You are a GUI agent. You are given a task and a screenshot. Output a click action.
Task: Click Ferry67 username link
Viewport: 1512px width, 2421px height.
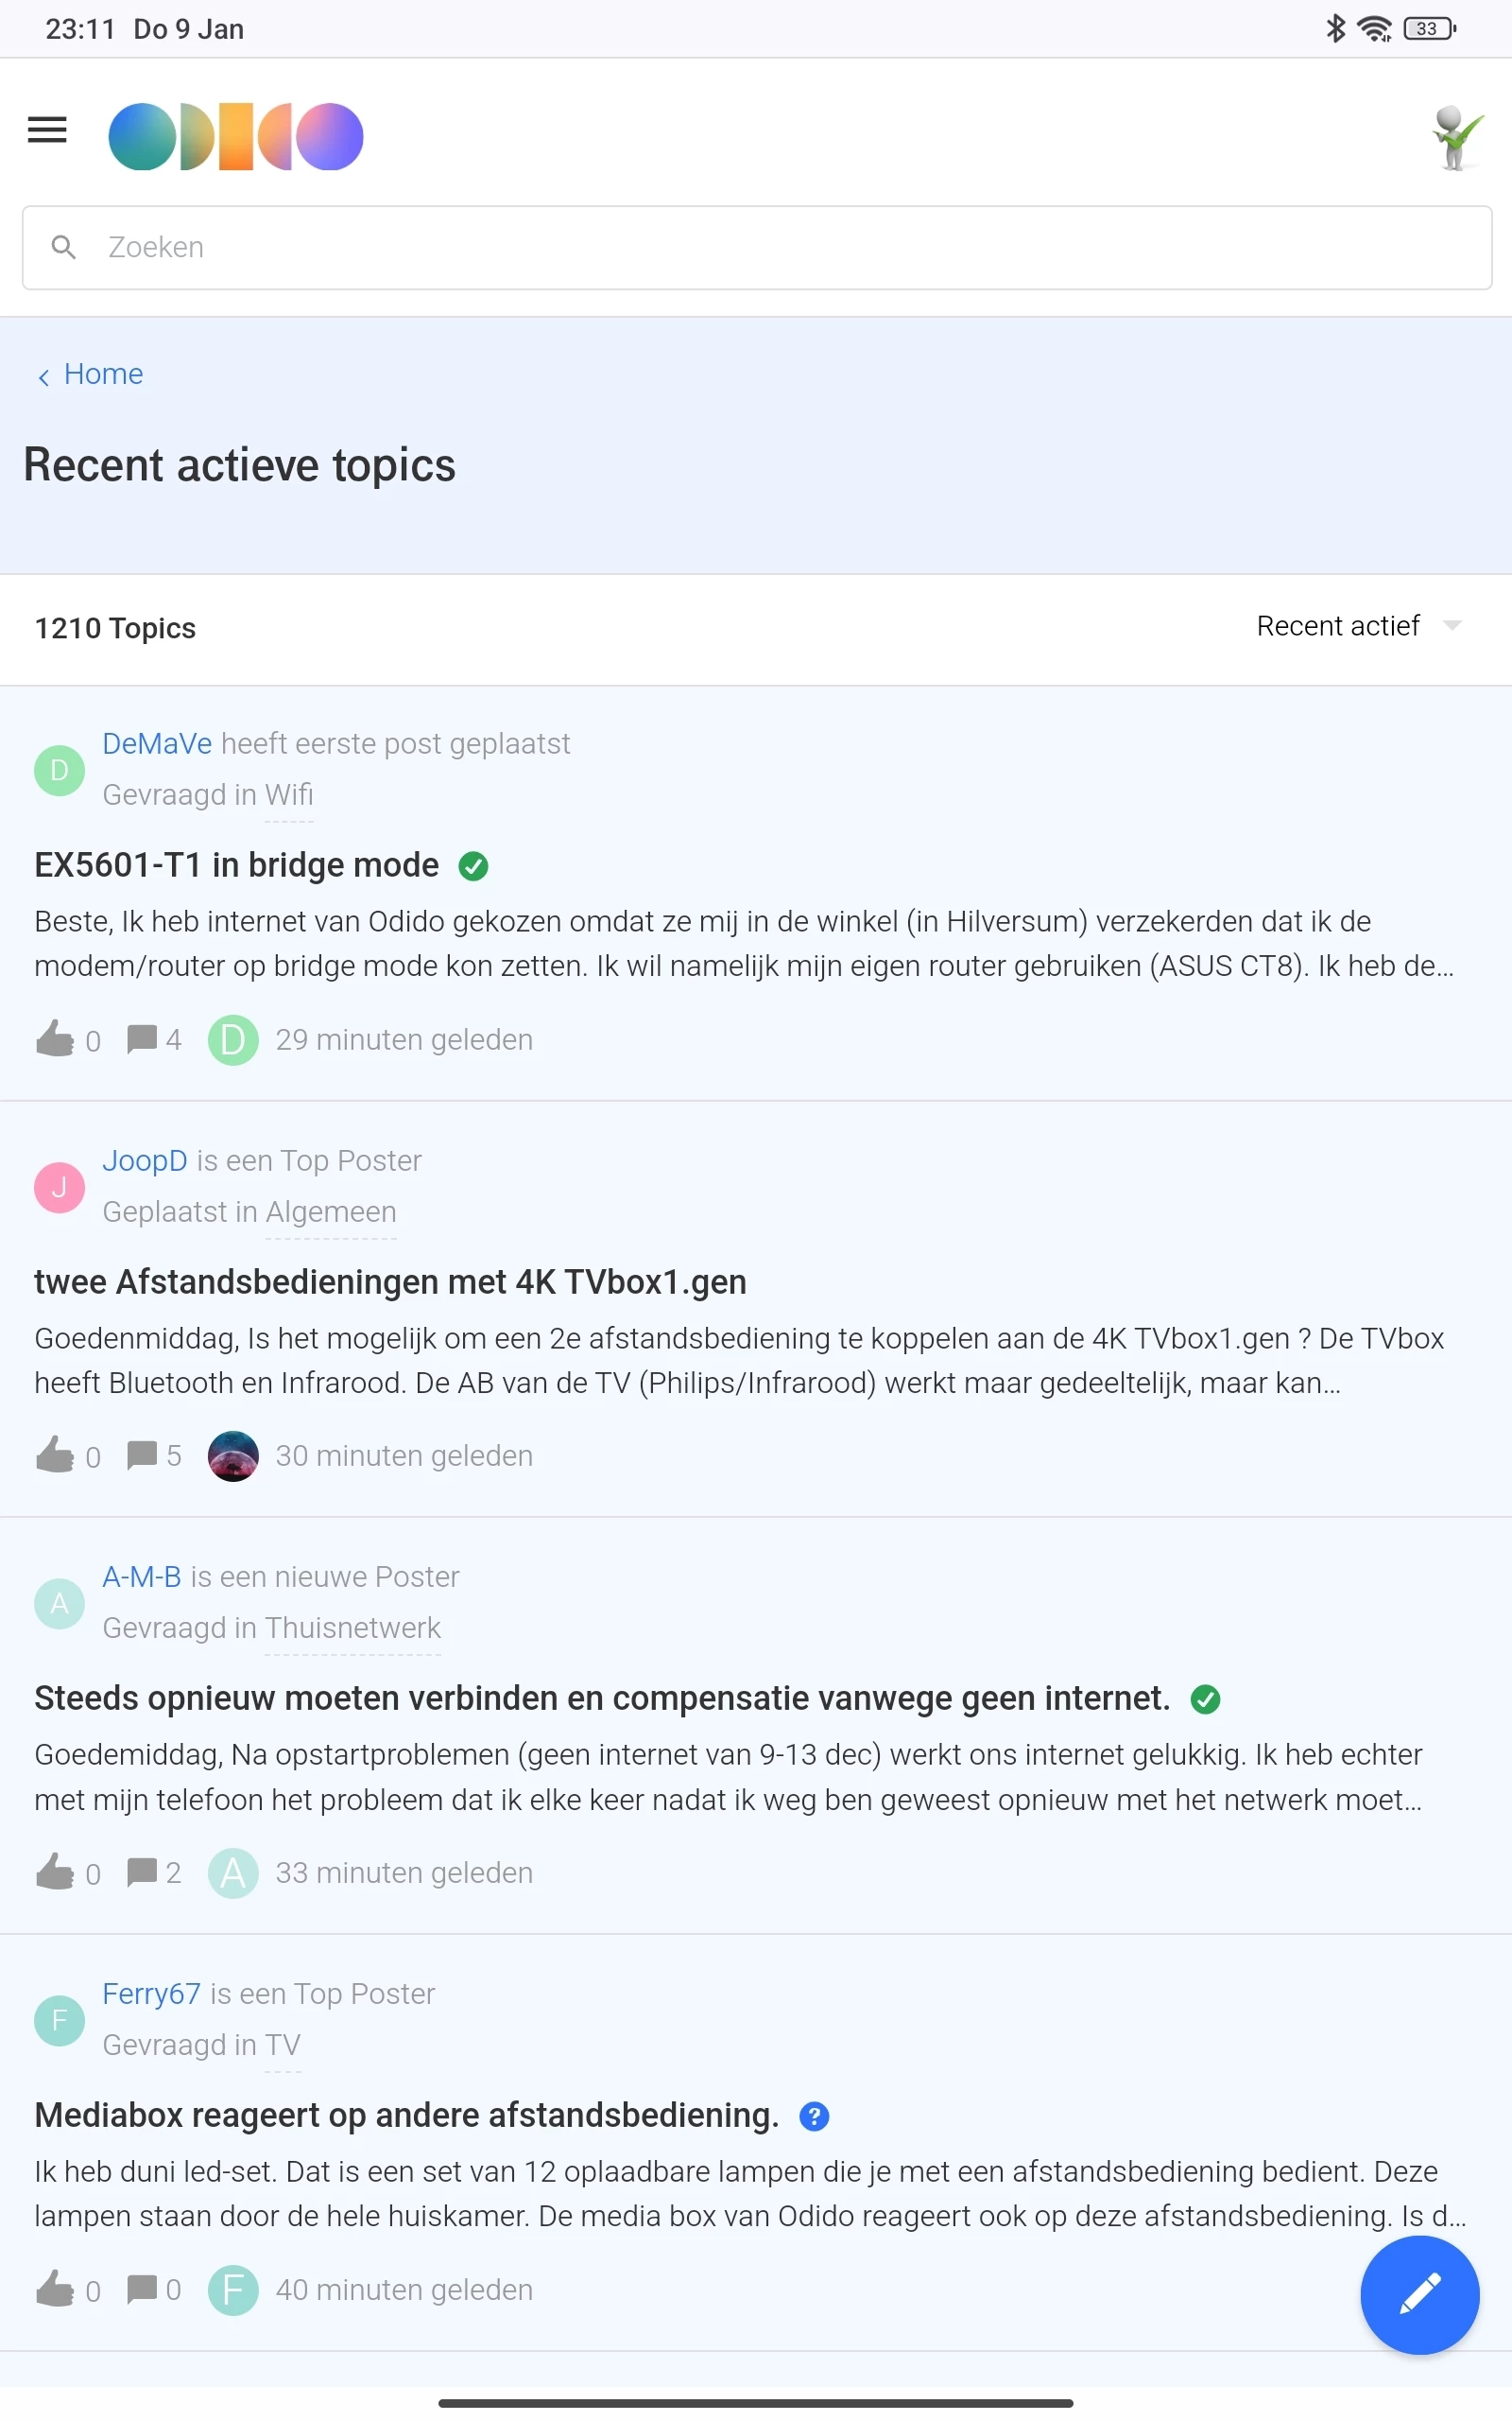(152, 1994)
